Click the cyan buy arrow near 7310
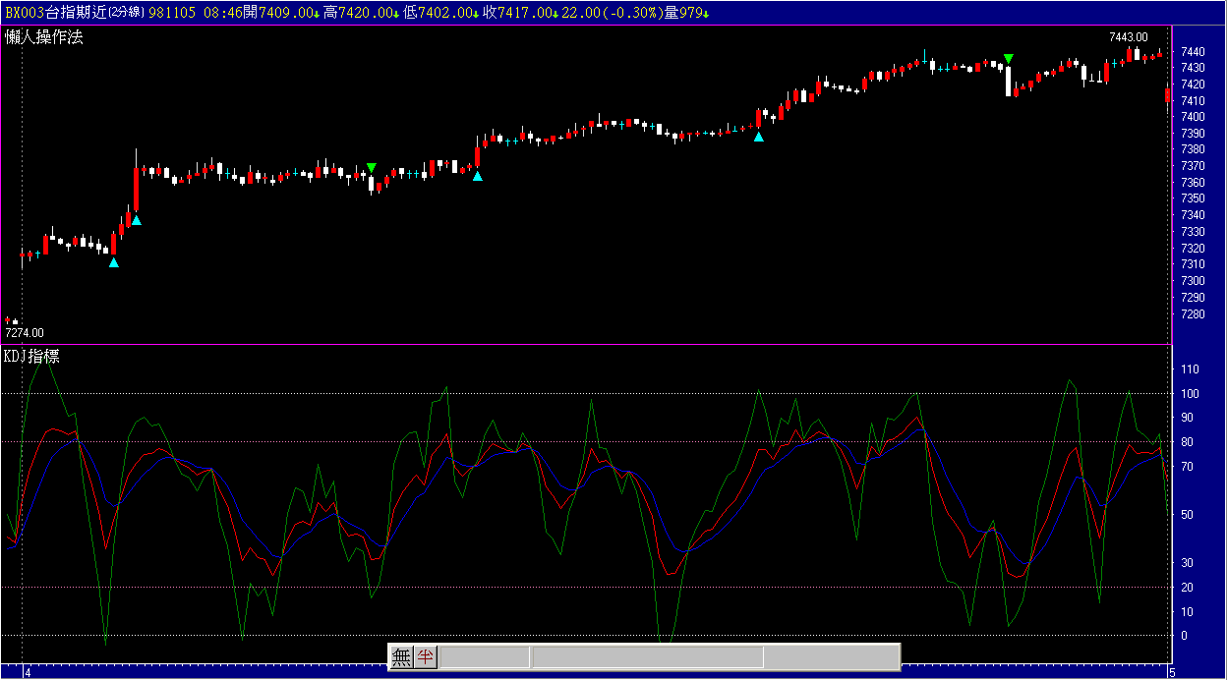Screen dimensions: 1227x680 (114, 262)
